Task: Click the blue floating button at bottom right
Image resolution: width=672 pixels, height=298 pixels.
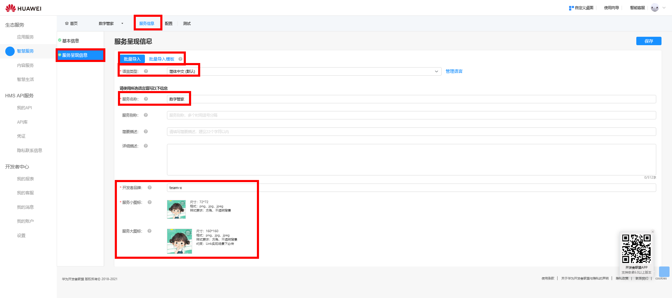Action: pos(664,272)
